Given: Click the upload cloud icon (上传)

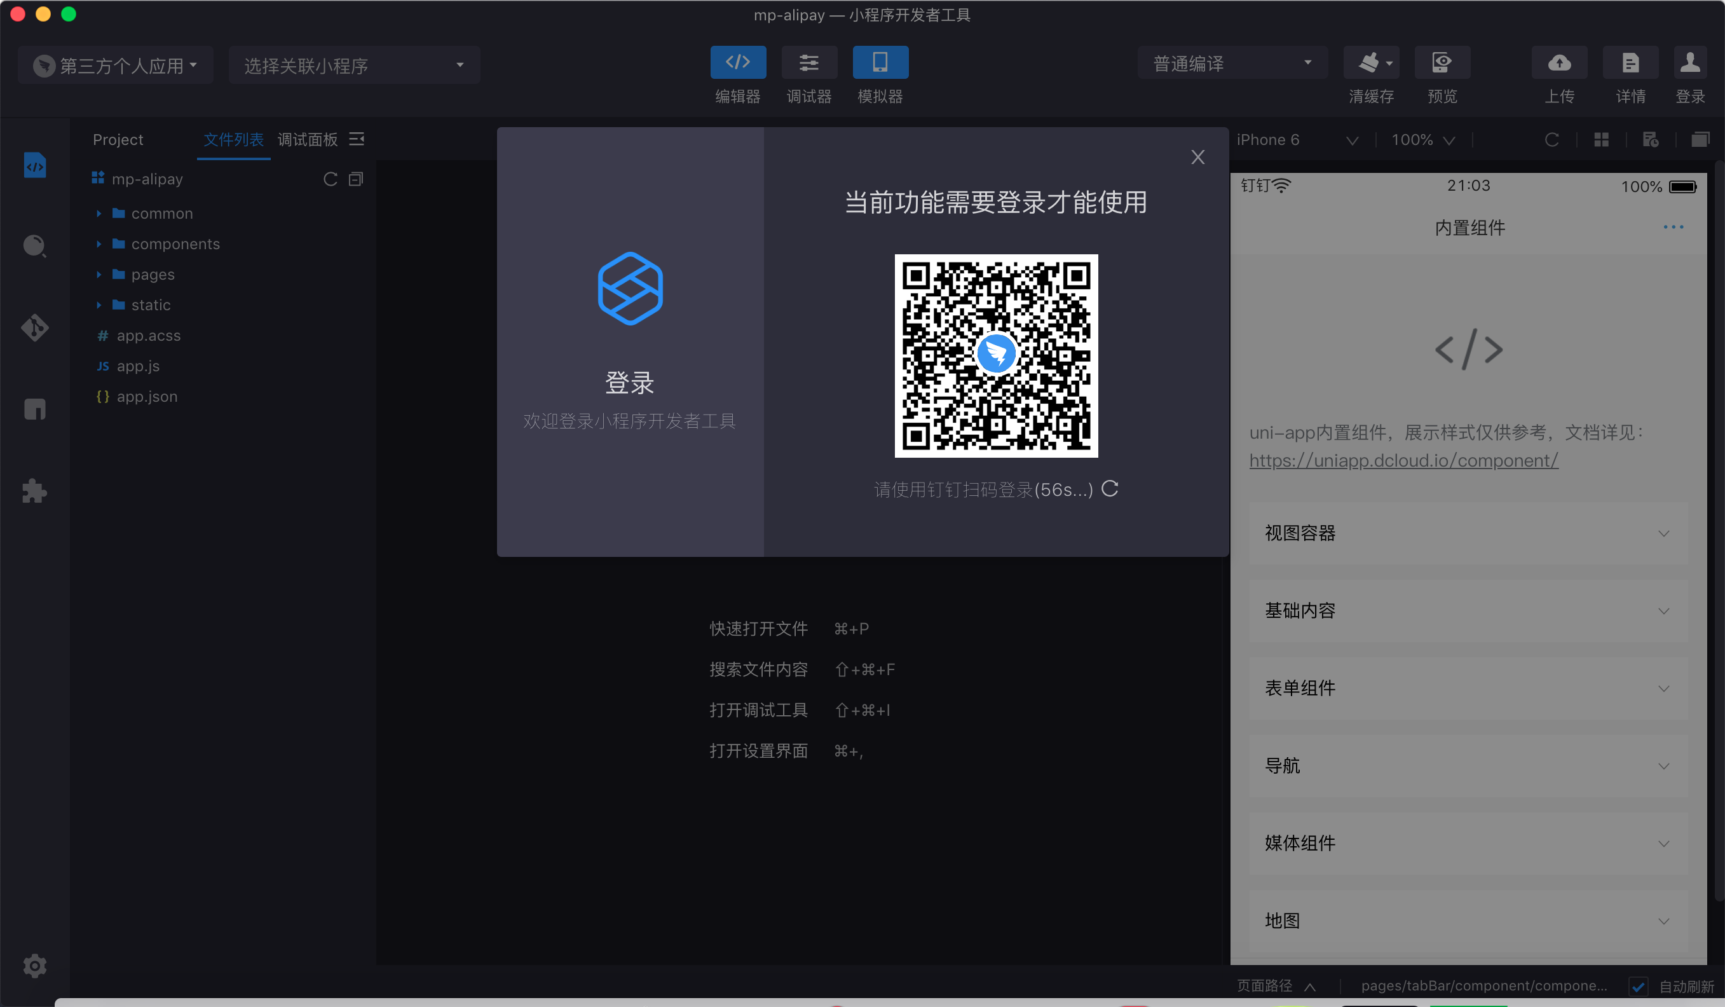Looking at the screenshot, I should point(1558,63).
